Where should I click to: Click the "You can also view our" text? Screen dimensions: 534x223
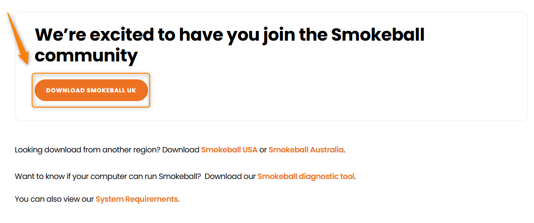pyautogui.click(x=54, y=199)
